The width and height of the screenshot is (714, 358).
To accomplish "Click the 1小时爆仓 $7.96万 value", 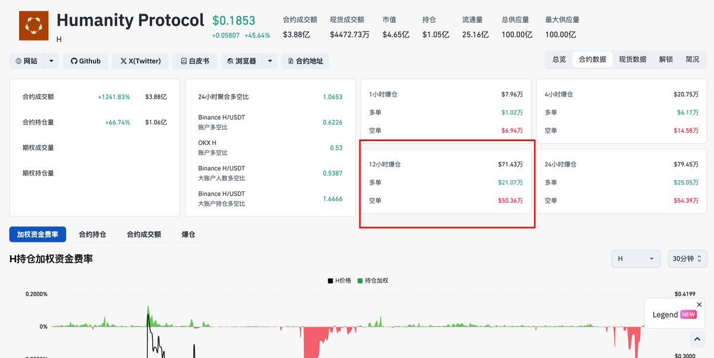I will [512, 94].
